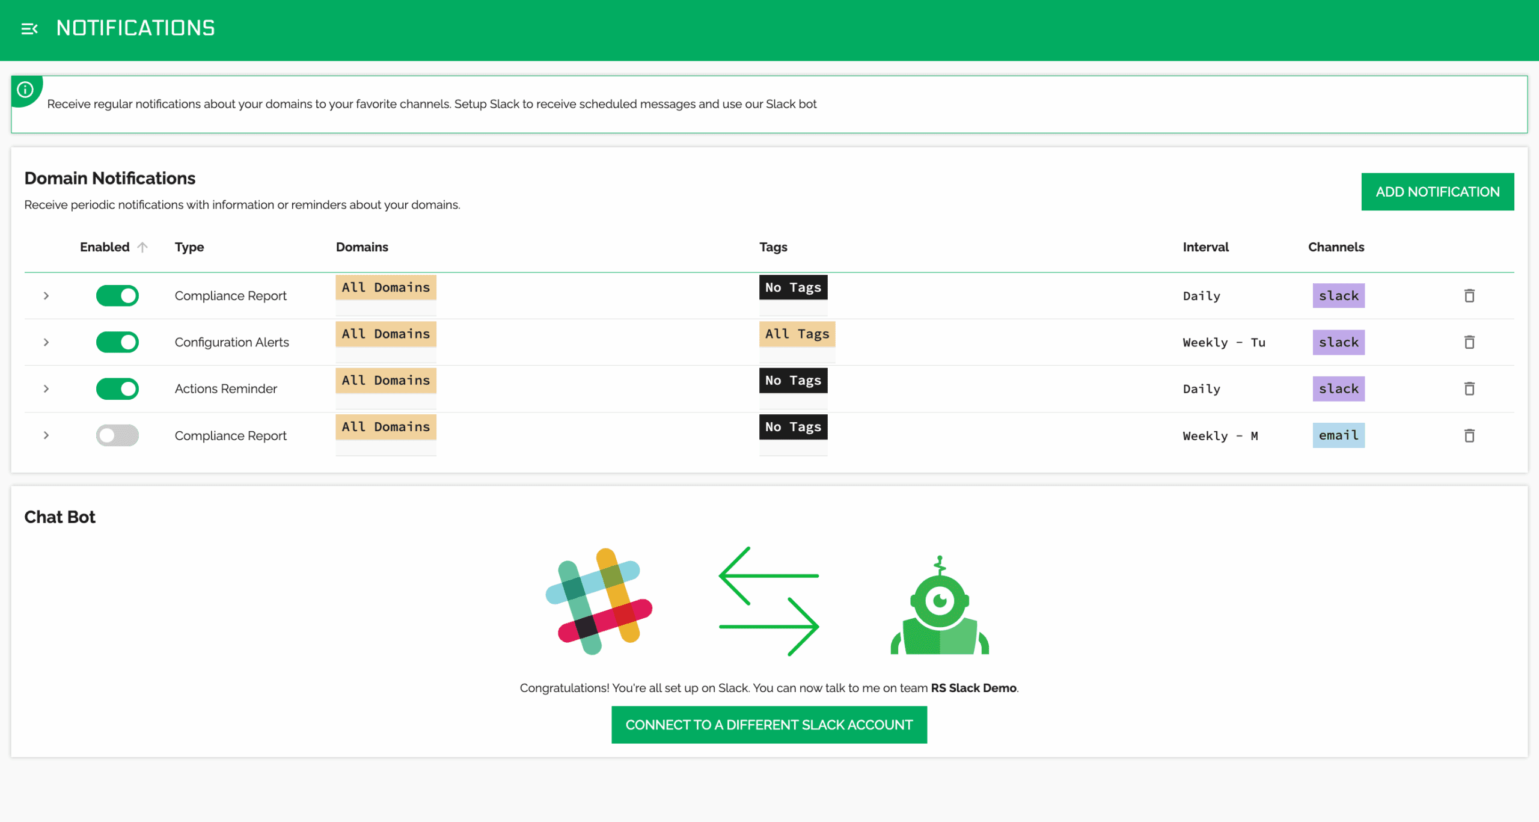This screenshot has width=1539, height=822.
Task: Delete the Configuration Alerts notification
Action: (1469, 342)
